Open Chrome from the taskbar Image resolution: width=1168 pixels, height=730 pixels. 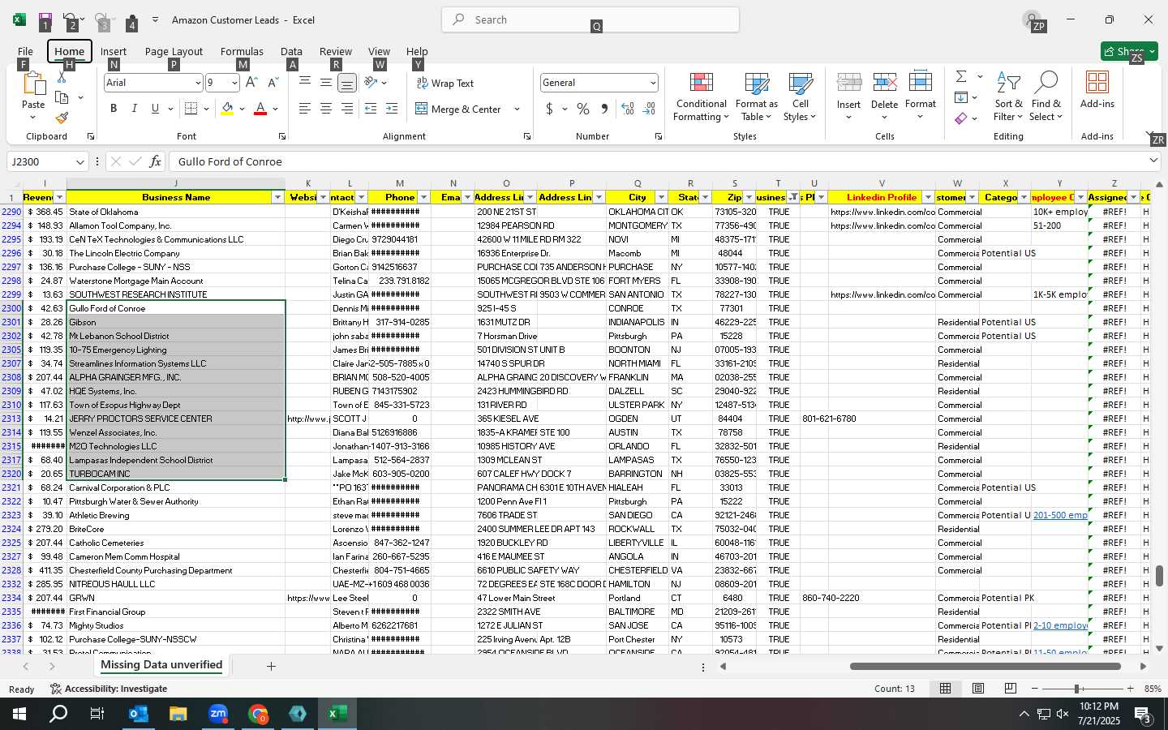point(258,714)
